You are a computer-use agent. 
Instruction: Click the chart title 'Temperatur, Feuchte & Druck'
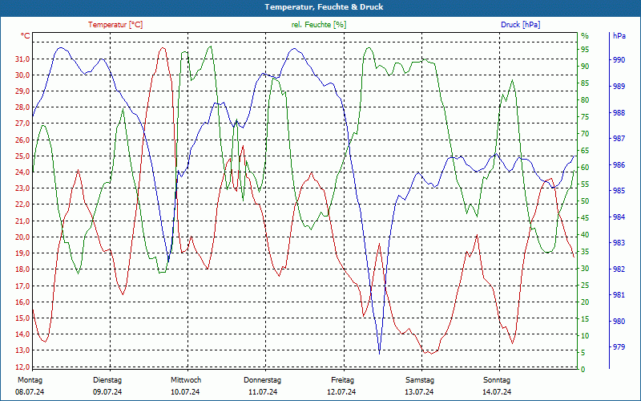(x=324, y=7)
